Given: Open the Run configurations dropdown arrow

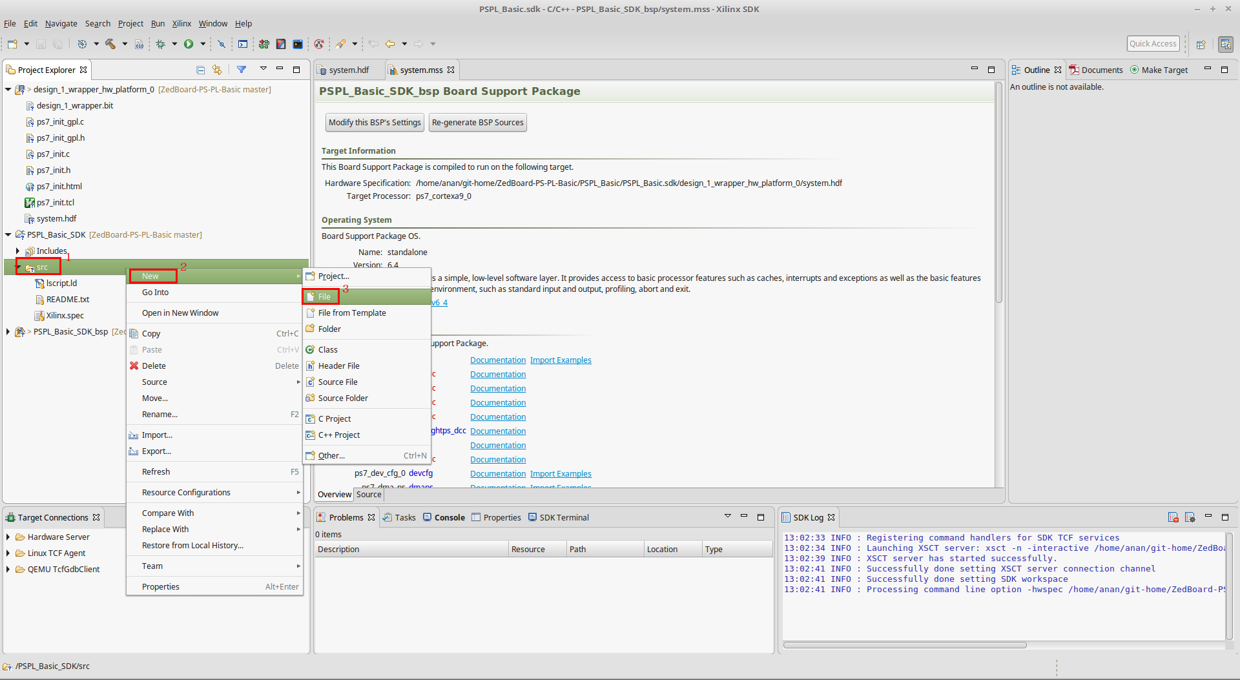Looking at the screenshot, I should (x=203, y=44).
